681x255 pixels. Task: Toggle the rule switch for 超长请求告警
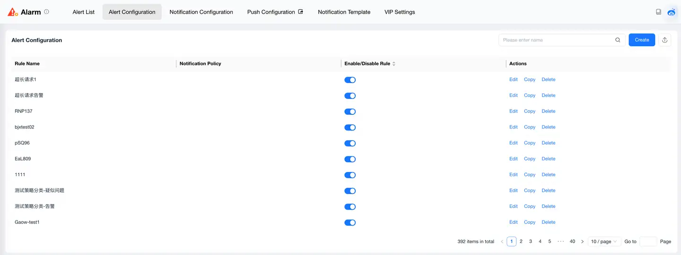(350, 96)
